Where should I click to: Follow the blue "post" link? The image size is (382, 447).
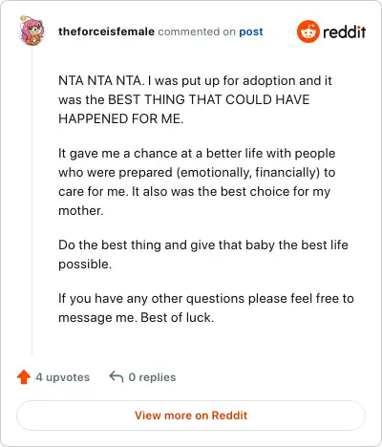click(251, 32)
